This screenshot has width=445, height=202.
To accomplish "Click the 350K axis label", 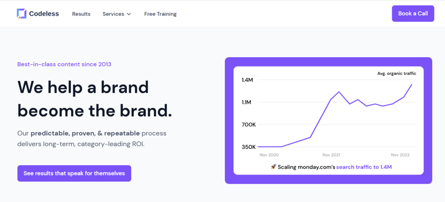I will click(x=249, y=147).
